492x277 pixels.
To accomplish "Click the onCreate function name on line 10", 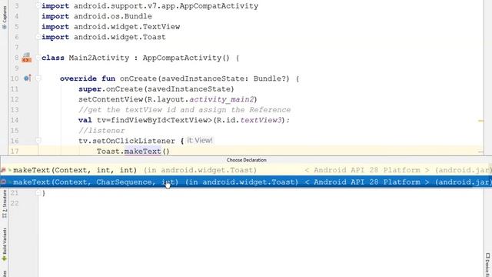I will click(x=138, y=78).
